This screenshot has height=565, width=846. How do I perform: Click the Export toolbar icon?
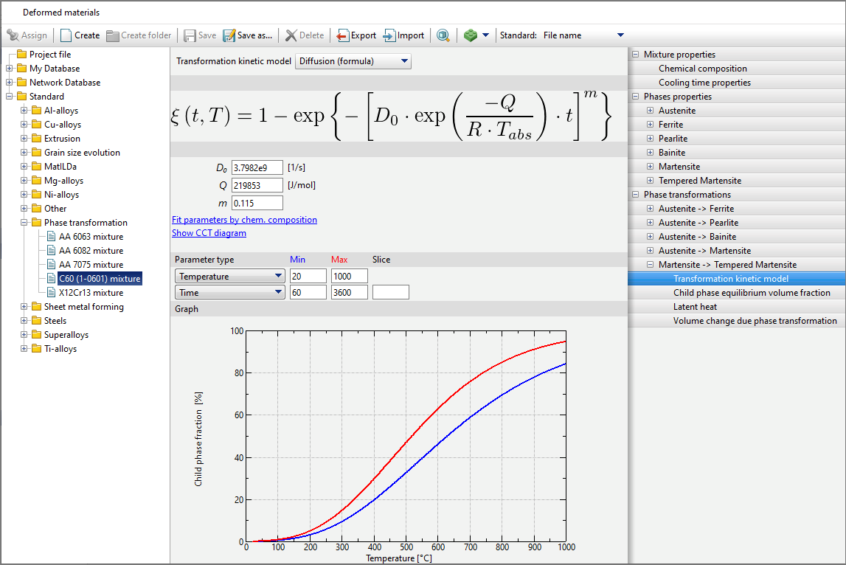point(343,35)
